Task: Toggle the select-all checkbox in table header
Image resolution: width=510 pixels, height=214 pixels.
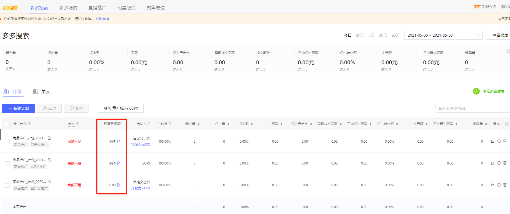Action: (7, 124)
